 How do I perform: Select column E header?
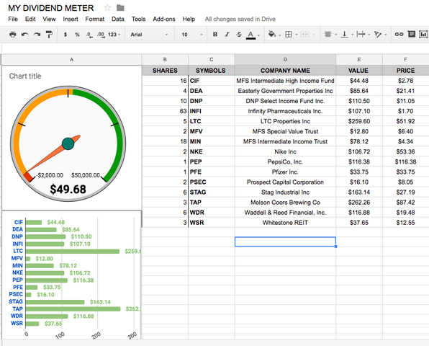click(x=359, y=59)
